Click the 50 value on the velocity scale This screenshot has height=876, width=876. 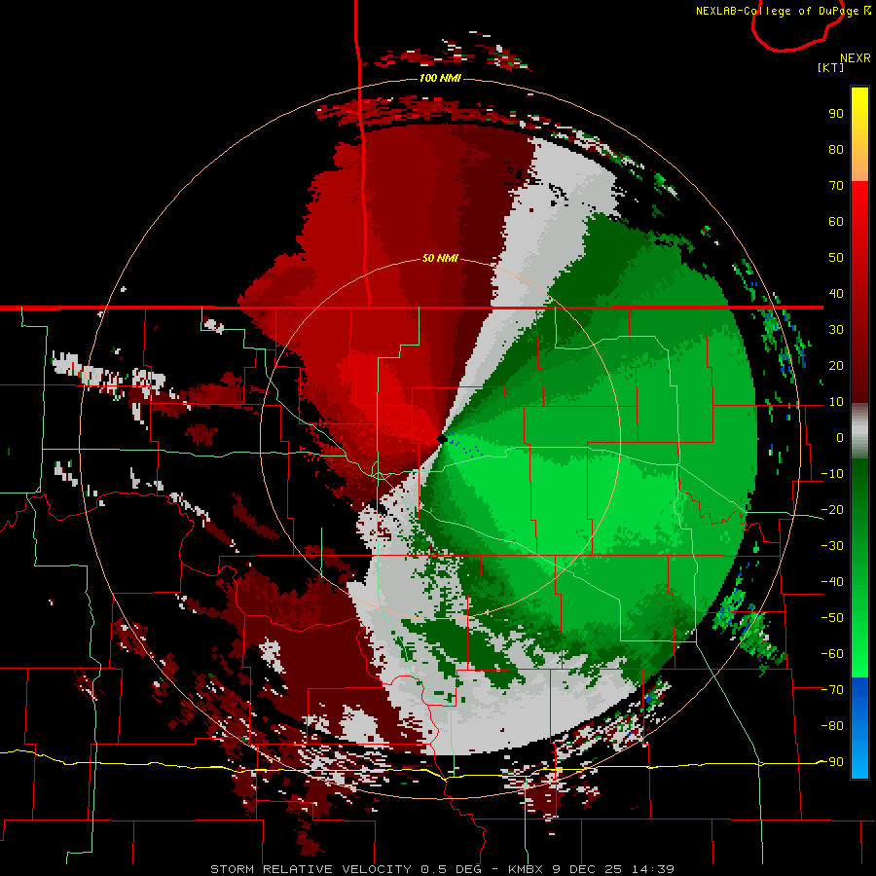pos(836,258)
